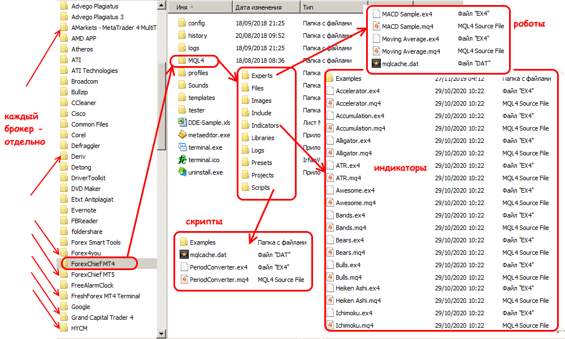Select the Common Files folder
This screenshot has width=565, height=339.
[x=89, y=124]
